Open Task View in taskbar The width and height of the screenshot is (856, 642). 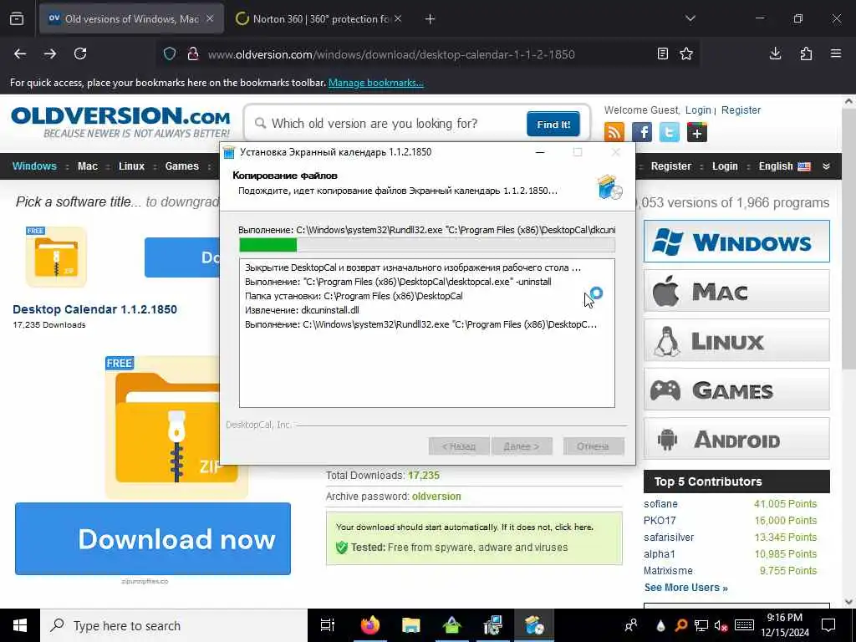pos(328,625)
